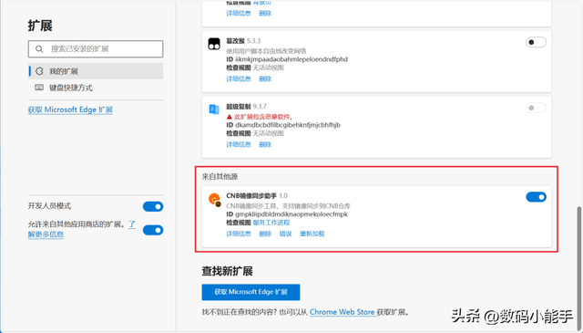Click the CNB镜像同步助手 extension icon
Viewport: 583px width, 333px height.
click(x=215, y=200)
